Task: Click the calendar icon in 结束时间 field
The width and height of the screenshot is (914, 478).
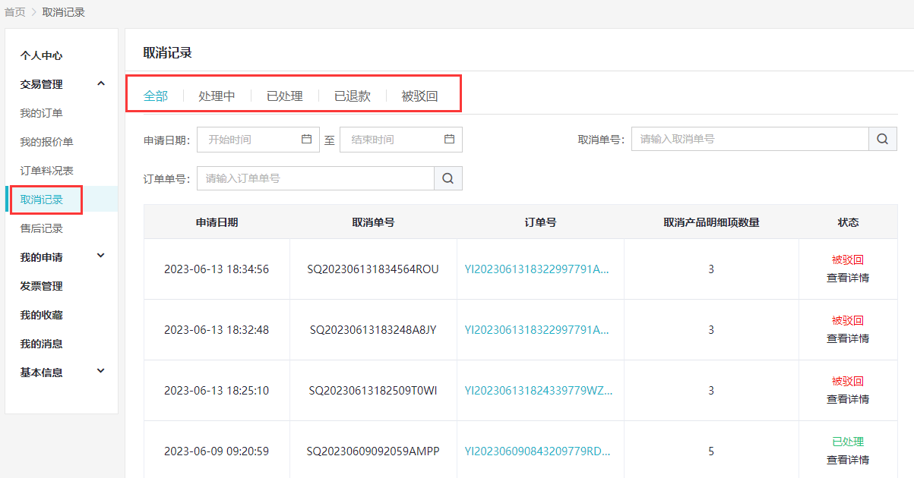Action: (x=449, y=140)
